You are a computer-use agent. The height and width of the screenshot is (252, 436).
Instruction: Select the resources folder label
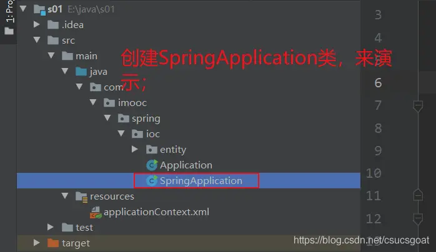tap(112, 196)
